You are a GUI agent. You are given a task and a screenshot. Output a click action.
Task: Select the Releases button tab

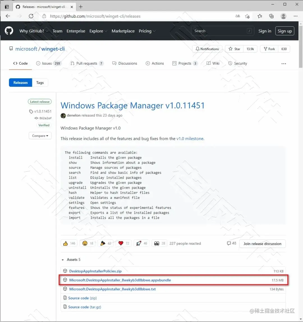click(x=20, y=83)
